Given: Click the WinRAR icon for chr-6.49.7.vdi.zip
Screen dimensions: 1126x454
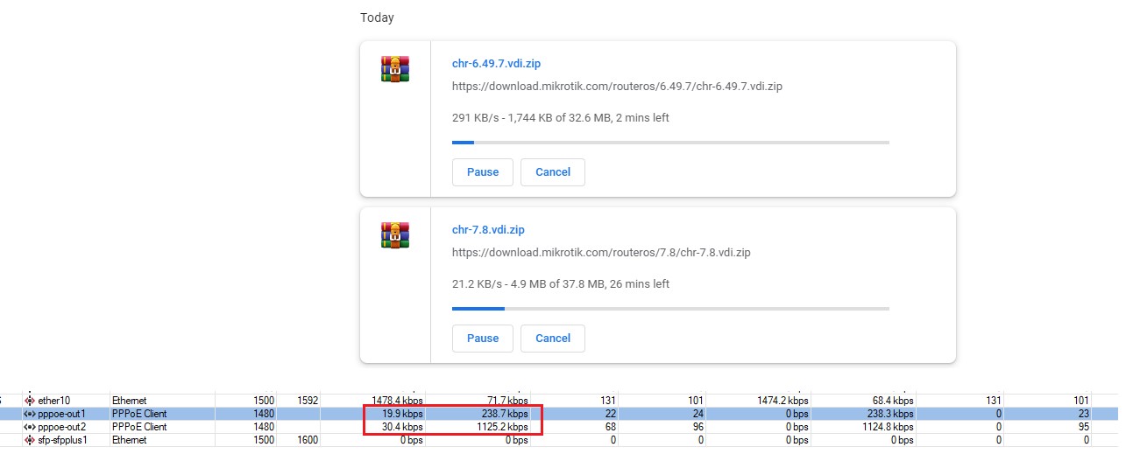Looking at the screenshot, I should (395, 69).
